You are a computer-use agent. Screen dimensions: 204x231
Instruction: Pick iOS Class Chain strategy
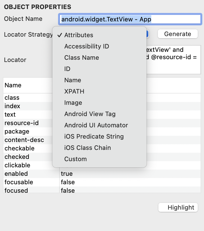[x=87, y=148]
